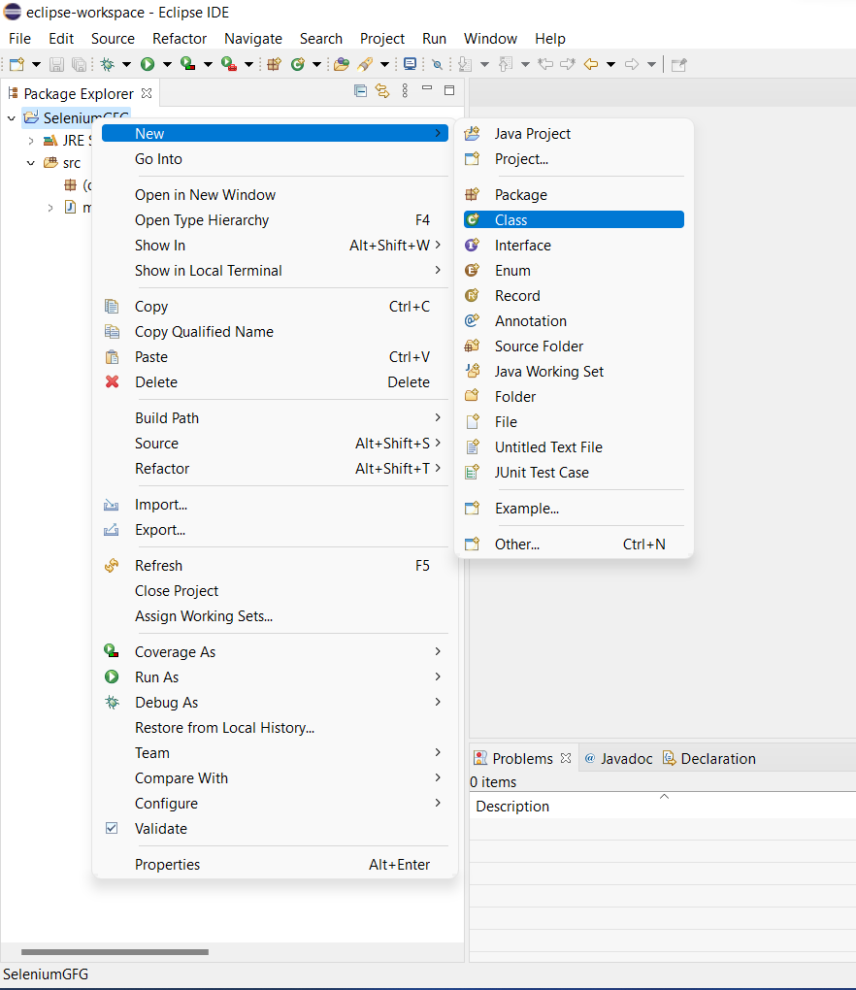
Task: Open the Refactor menu in the menu bar
Action: 180,39
